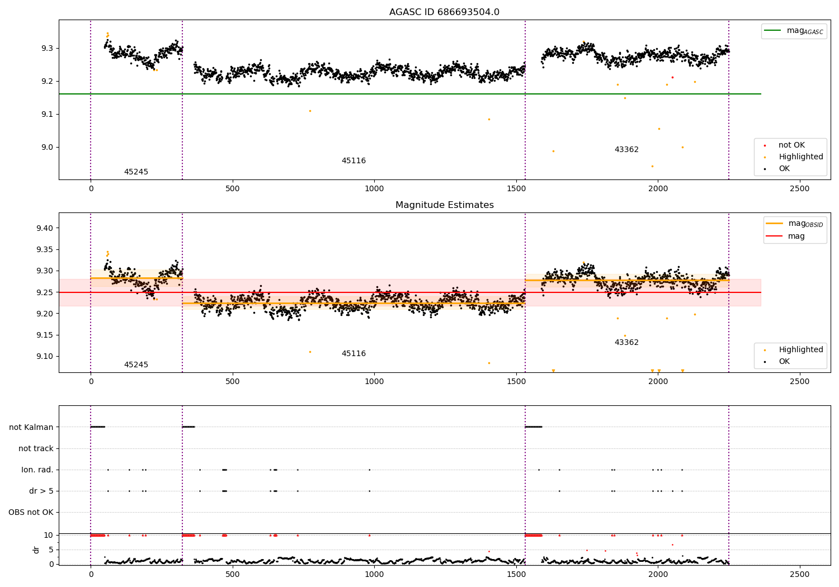Click y-axis tick 9.35 in the middle plot
The width and height of the screenshot is (839, 587).
coord(45,249)
